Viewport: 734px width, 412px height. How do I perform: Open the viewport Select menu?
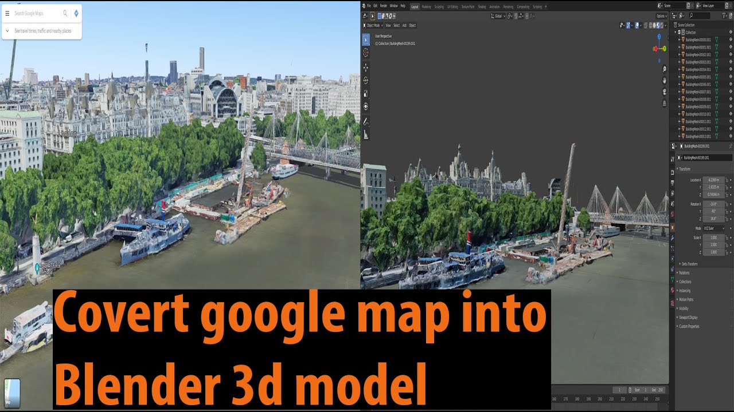point(396,25)
